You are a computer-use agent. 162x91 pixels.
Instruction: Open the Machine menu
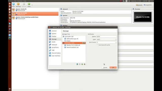[x=20, y=1]
